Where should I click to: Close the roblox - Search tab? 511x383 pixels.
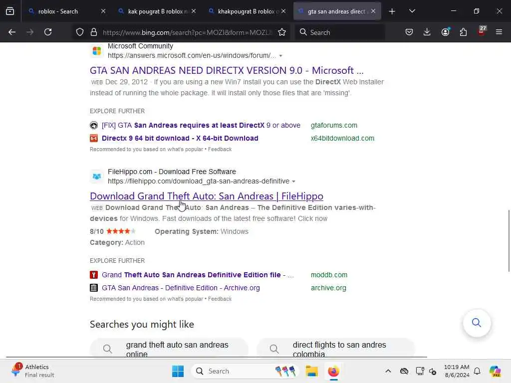tap(103, 11)
